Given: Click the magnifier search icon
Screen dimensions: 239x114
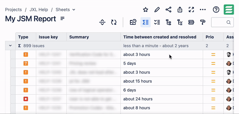Looking at the screenshot, I should tap(229, 22).
